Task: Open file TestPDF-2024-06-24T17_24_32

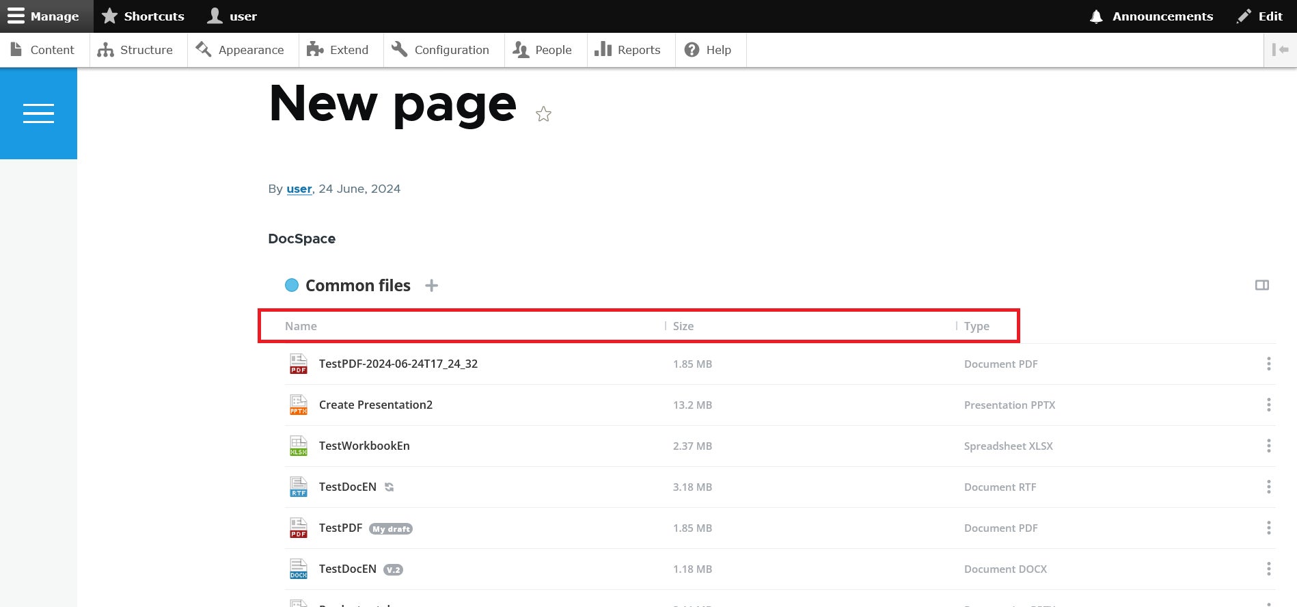Action: pos(398,364)
